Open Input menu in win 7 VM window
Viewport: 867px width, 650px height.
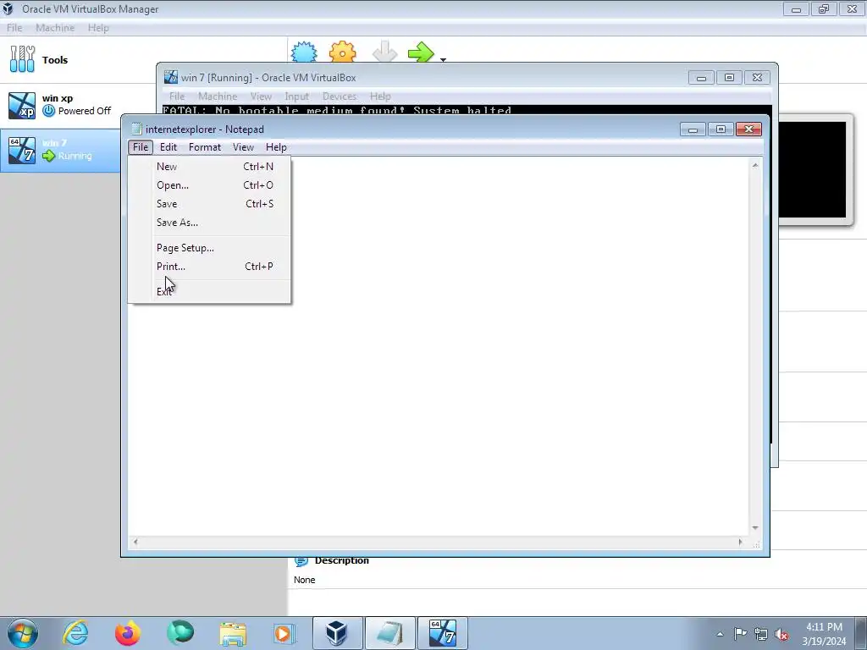297,96
